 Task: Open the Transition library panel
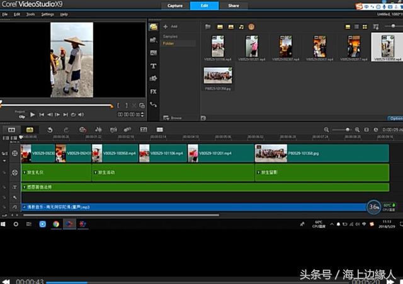pos(154,53)
